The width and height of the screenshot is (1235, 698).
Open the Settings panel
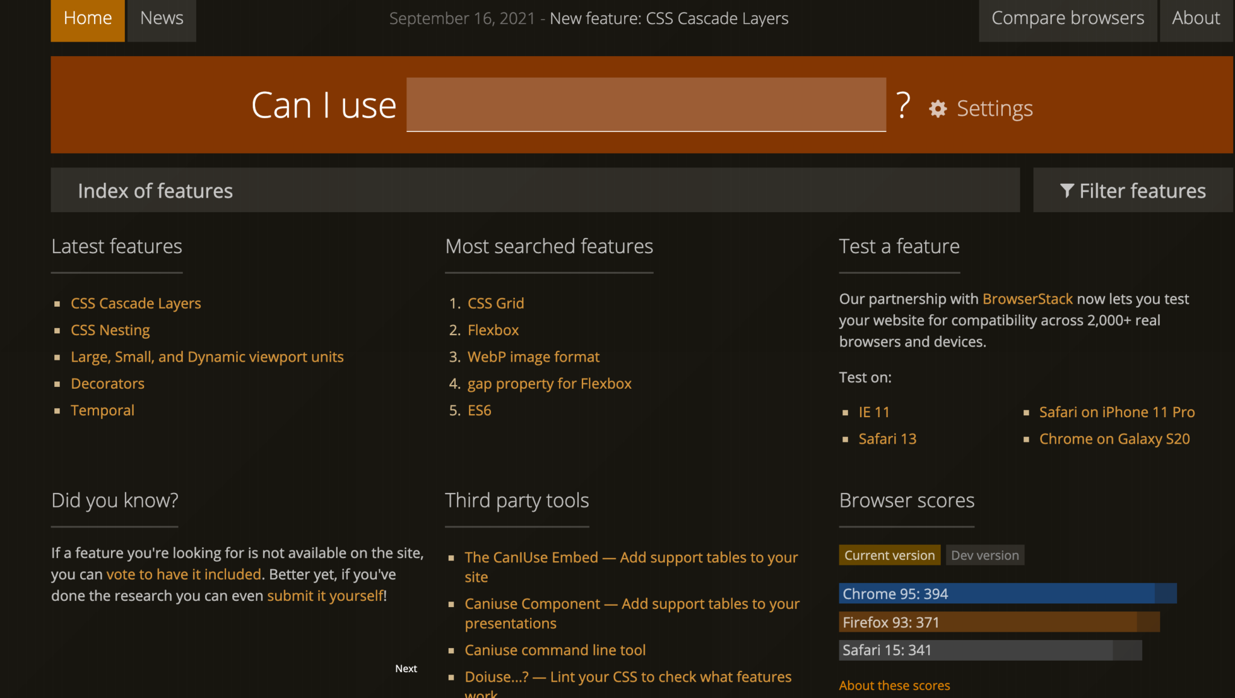tap(994, 109)
